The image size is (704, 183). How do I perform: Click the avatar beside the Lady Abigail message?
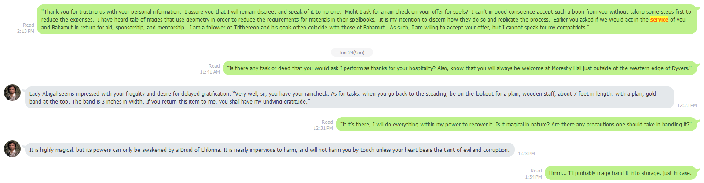(x=12, y=93)
